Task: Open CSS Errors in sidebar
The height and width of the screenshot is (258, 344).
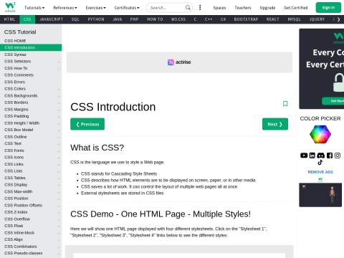Action: pyautogui.click(x=31, y=82)
